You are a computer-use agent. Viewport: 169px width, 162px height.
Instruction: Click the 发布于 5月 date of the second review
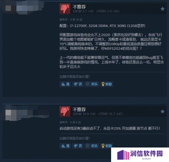70,122
